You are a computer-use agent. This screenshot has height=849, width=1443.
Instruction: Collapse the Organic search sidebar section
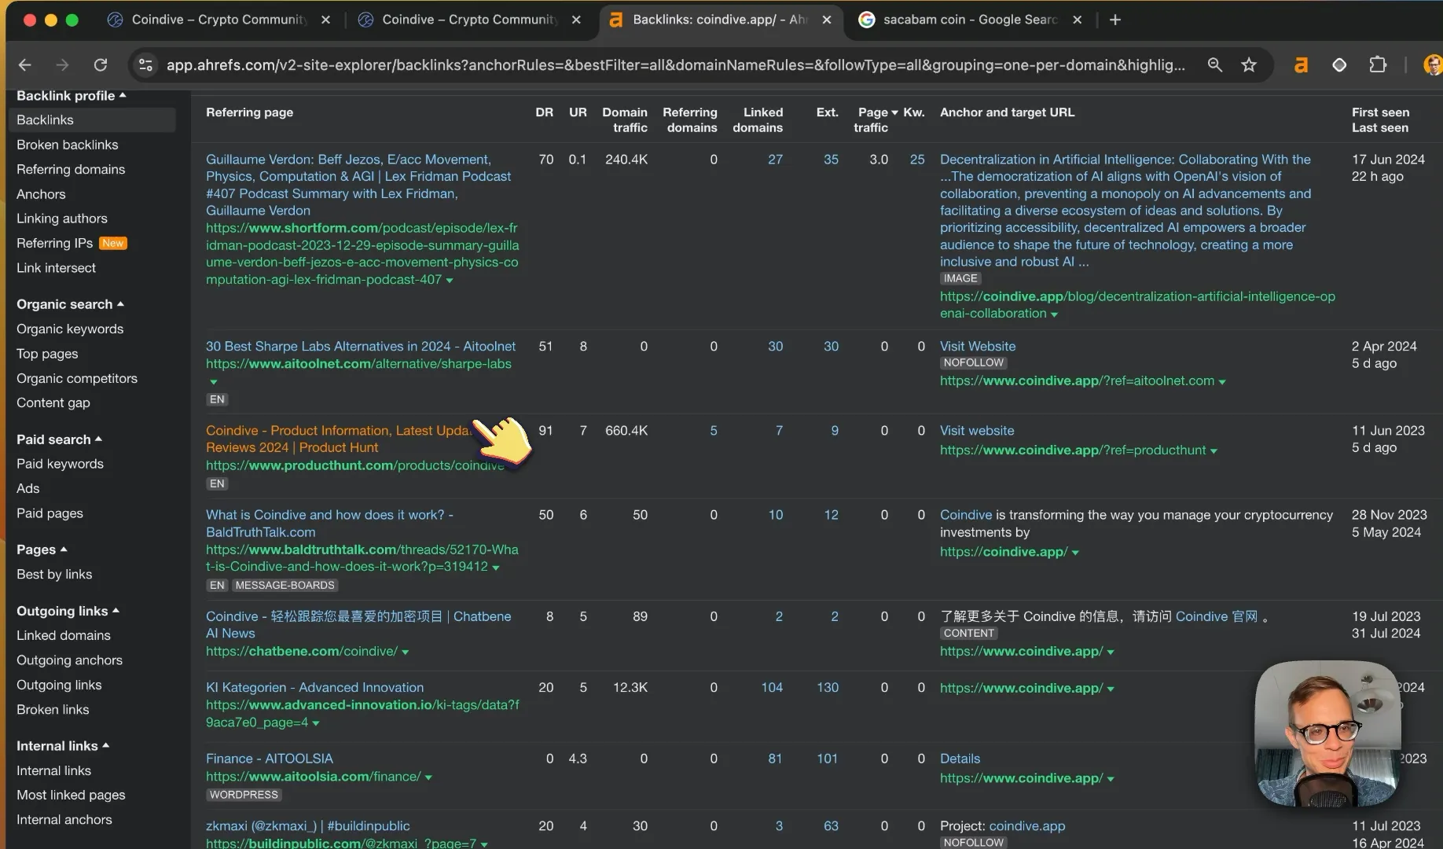pyautogui.click(x=70, y=304)
